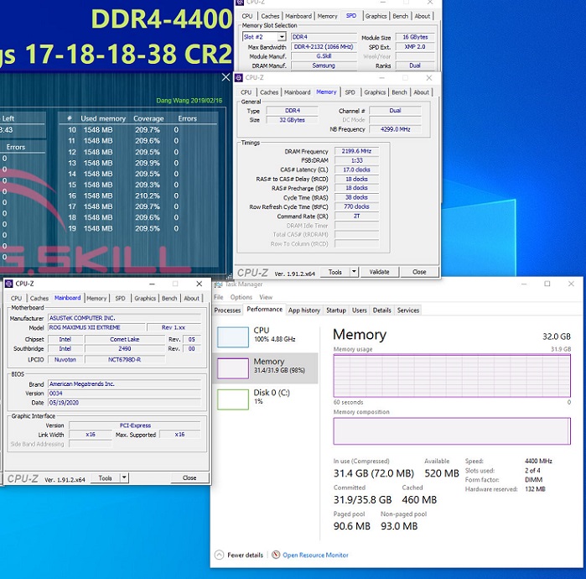Close the Memory CPU-Z window

point(429,78)
